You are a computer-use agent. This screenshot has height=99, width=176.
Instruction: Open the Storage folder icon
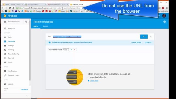[x=5, y=46]
